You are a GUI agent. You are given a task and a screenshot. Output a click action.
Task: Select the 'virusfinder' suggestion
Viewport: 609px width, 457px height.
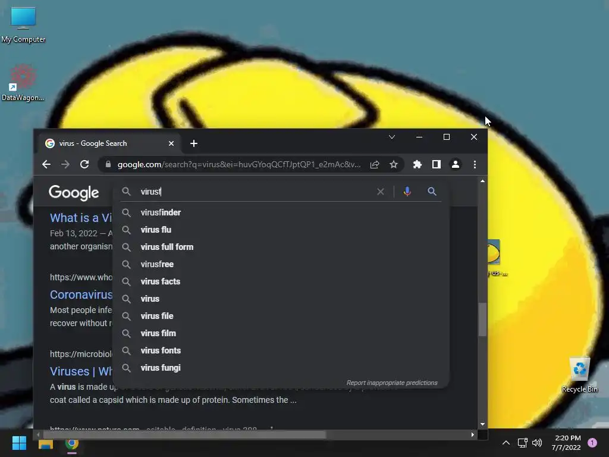(281, 212)
